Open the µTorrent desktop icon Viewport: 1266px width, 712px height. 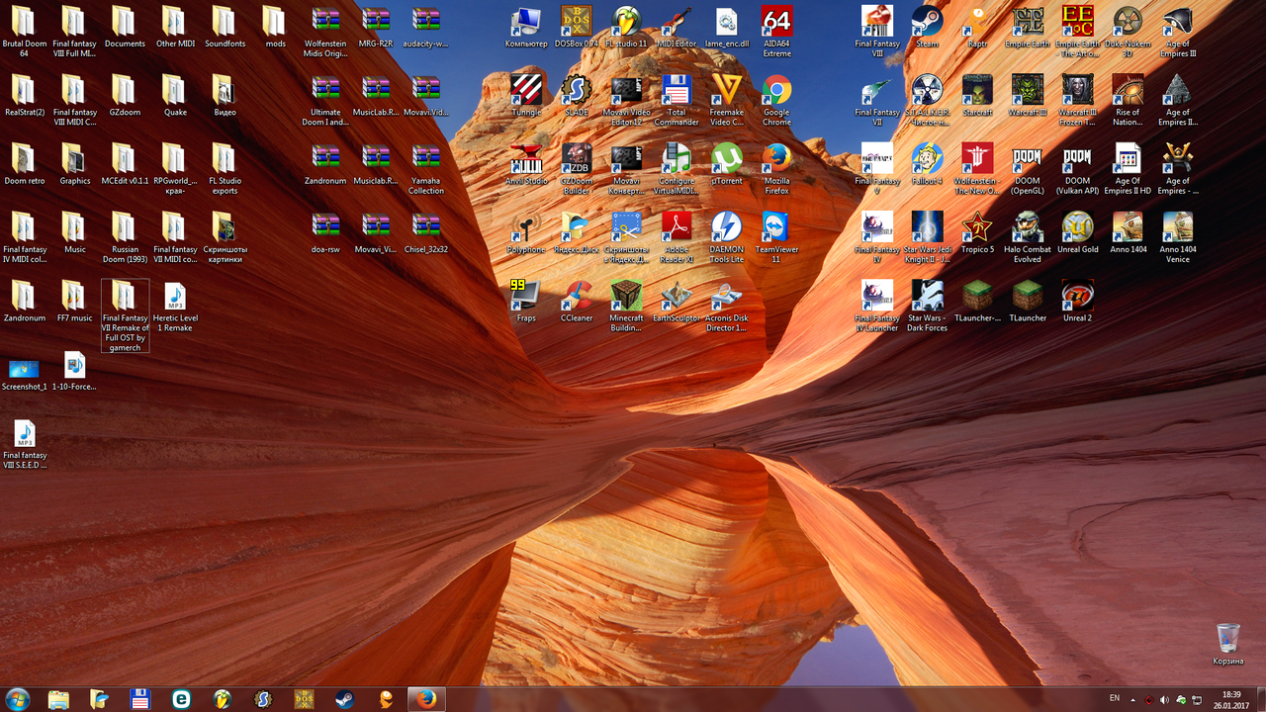pos(727,163)
